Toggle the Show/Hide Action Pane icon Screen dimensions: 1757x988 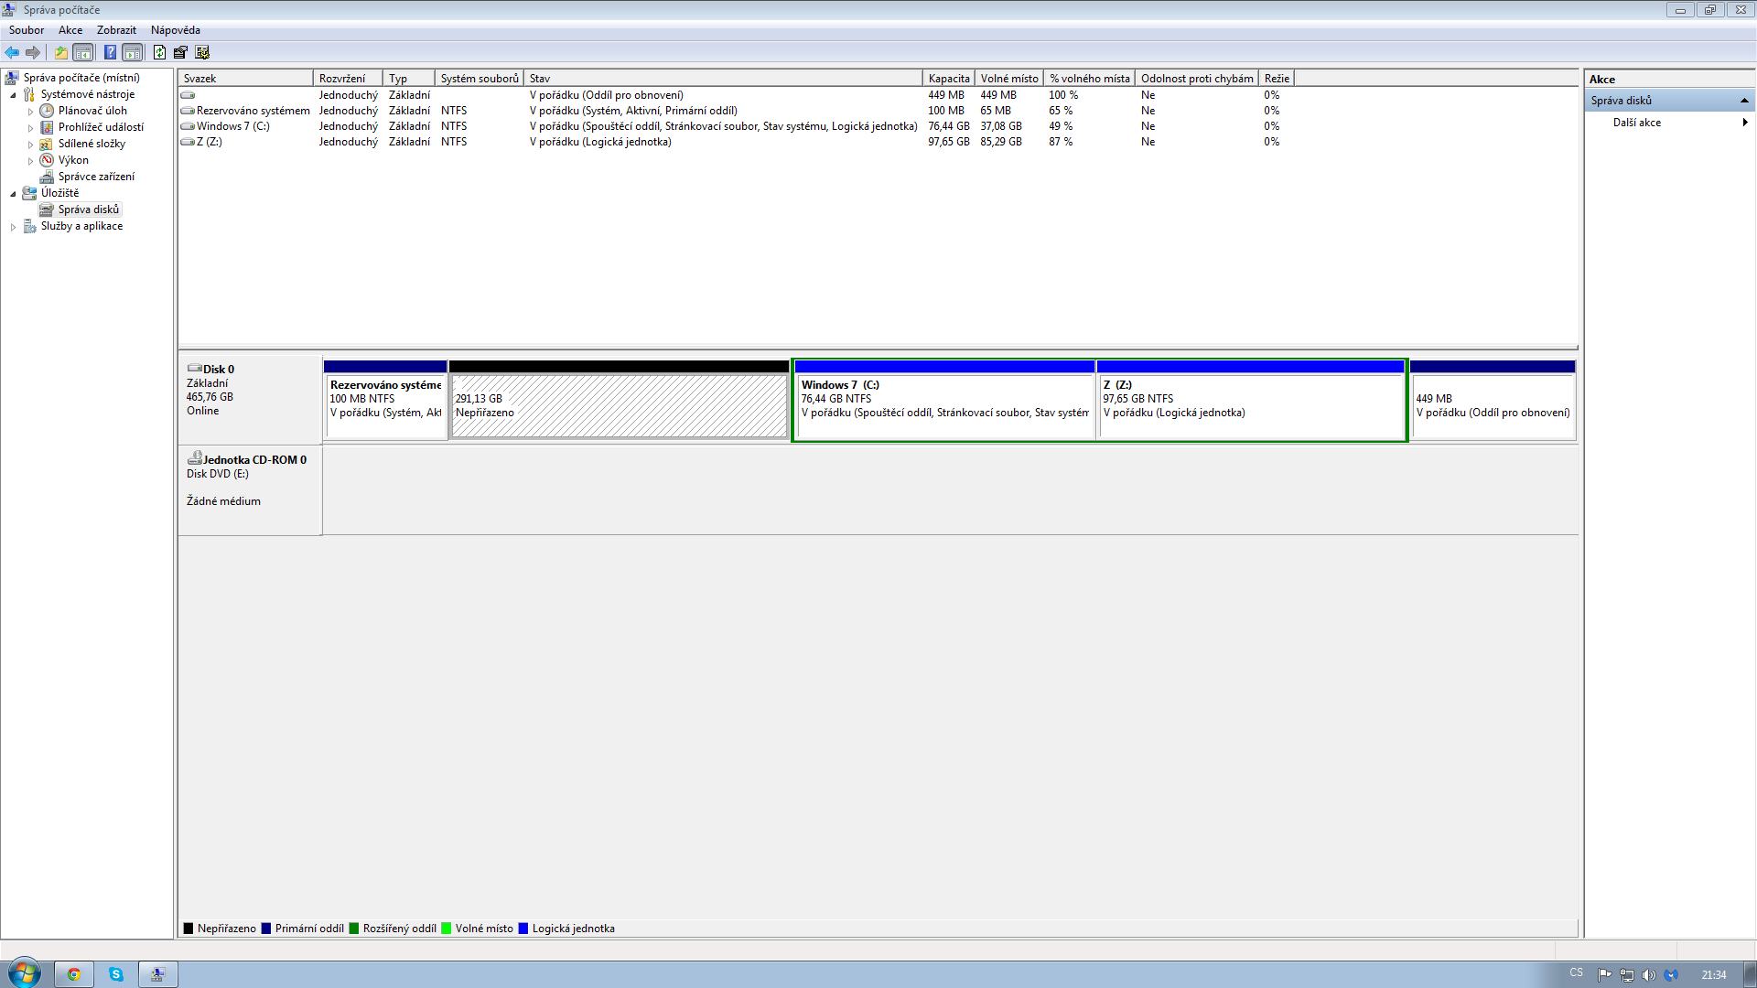click(133, 52)
